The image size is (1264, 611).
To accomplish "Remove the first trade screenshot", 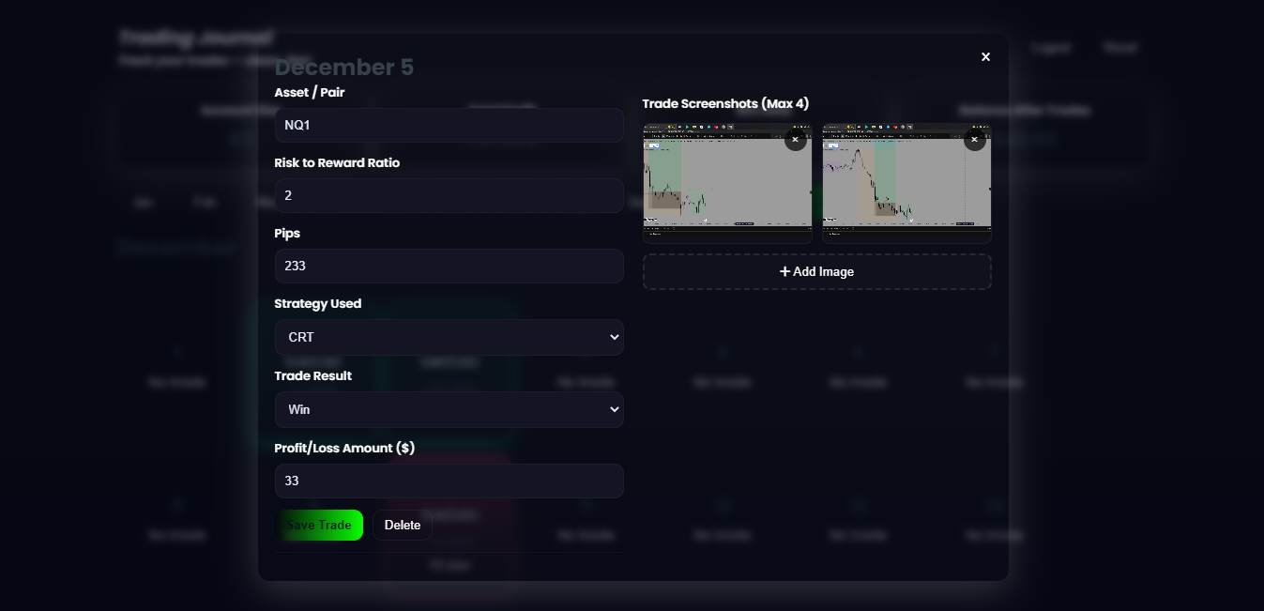I will point(795,140).
